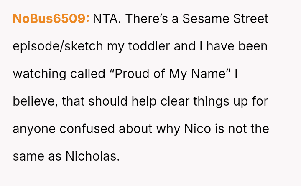Click the words 'Sesame Street' in the comment
Image resolution: width=301 pixels, height=186 pixels.
(225, 19)
